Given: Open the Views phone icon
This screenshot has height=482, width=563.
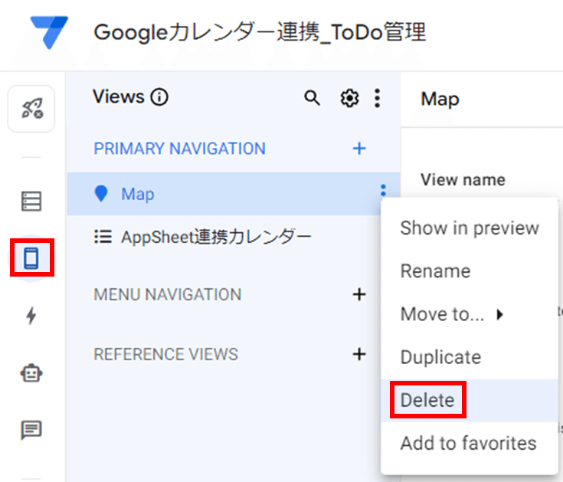Looking at the screenshot, I should pyautogui.click(x=31, y=258).
